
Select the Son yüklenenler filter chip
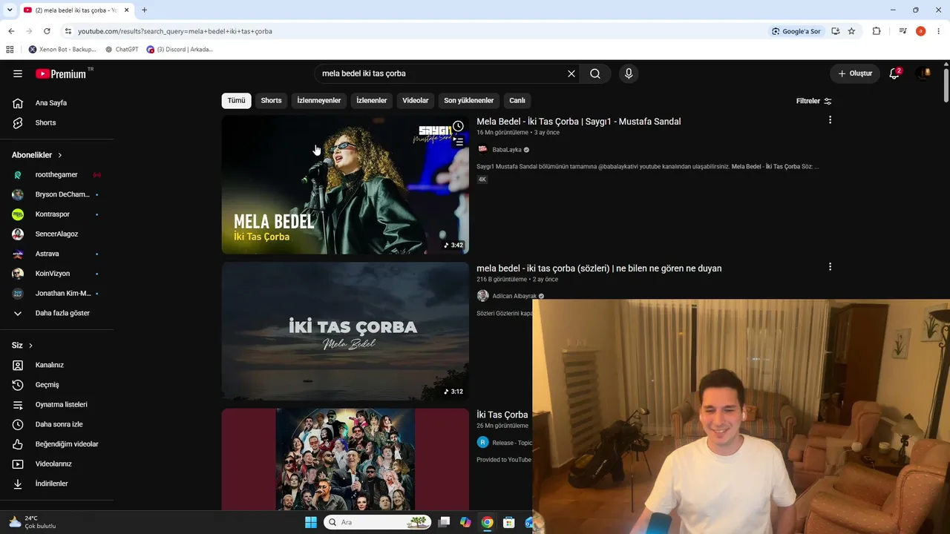click(468, 101)
